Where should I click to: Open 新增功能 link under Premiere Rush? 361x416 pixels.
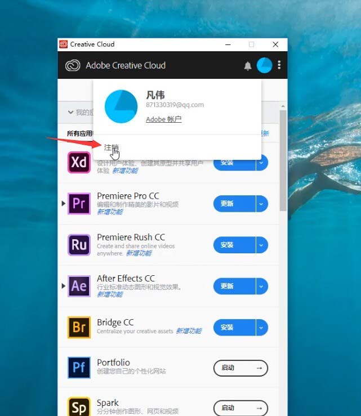tap(139, 253)
